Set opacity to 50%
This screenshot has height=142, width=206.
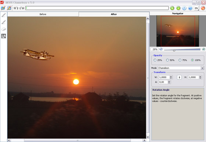(x=170, y=60)
